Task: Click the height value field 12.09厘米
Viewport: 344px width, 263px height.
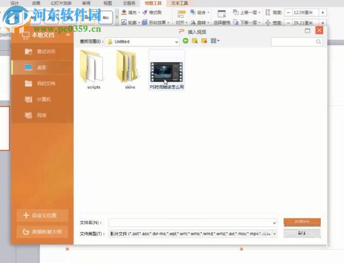Action: [x=305, y=13]
